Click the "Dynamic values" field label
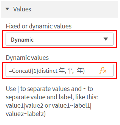 tap(27, 58)
